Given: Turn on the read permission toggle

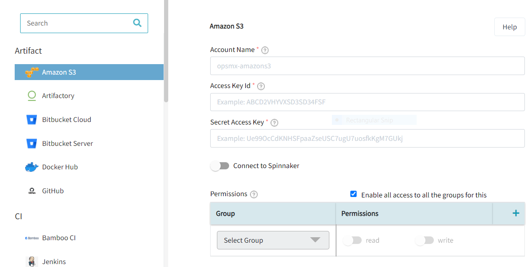Looking at the screenshot, I should click(x=352, y=240).
